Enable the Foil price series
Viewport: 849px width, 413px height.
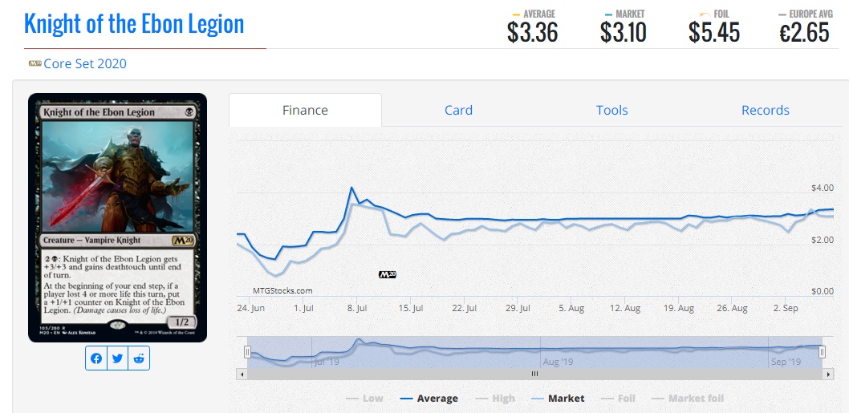coord(619,399)
